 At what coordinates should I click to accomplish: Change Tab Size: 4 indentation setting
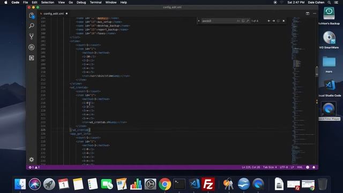pyautogui.click(x=270, y=167)
